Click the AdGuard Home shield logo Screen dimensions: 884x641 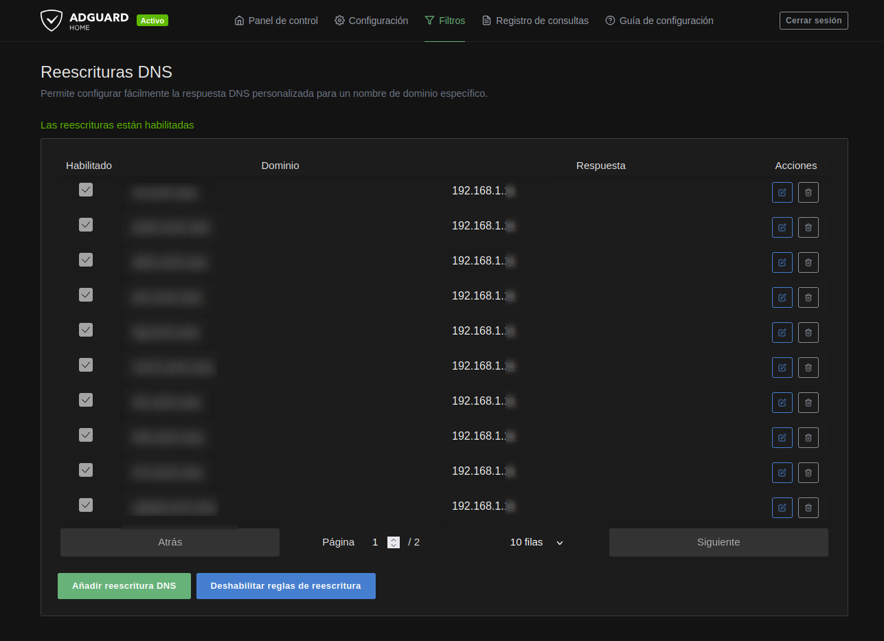point(52,21)
